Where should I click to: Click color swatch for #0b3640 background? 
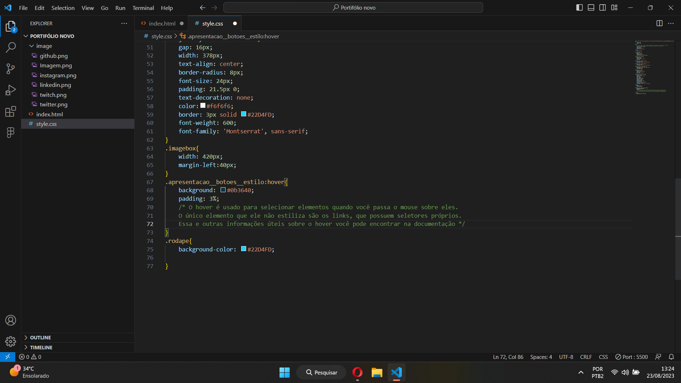[223, 190]
